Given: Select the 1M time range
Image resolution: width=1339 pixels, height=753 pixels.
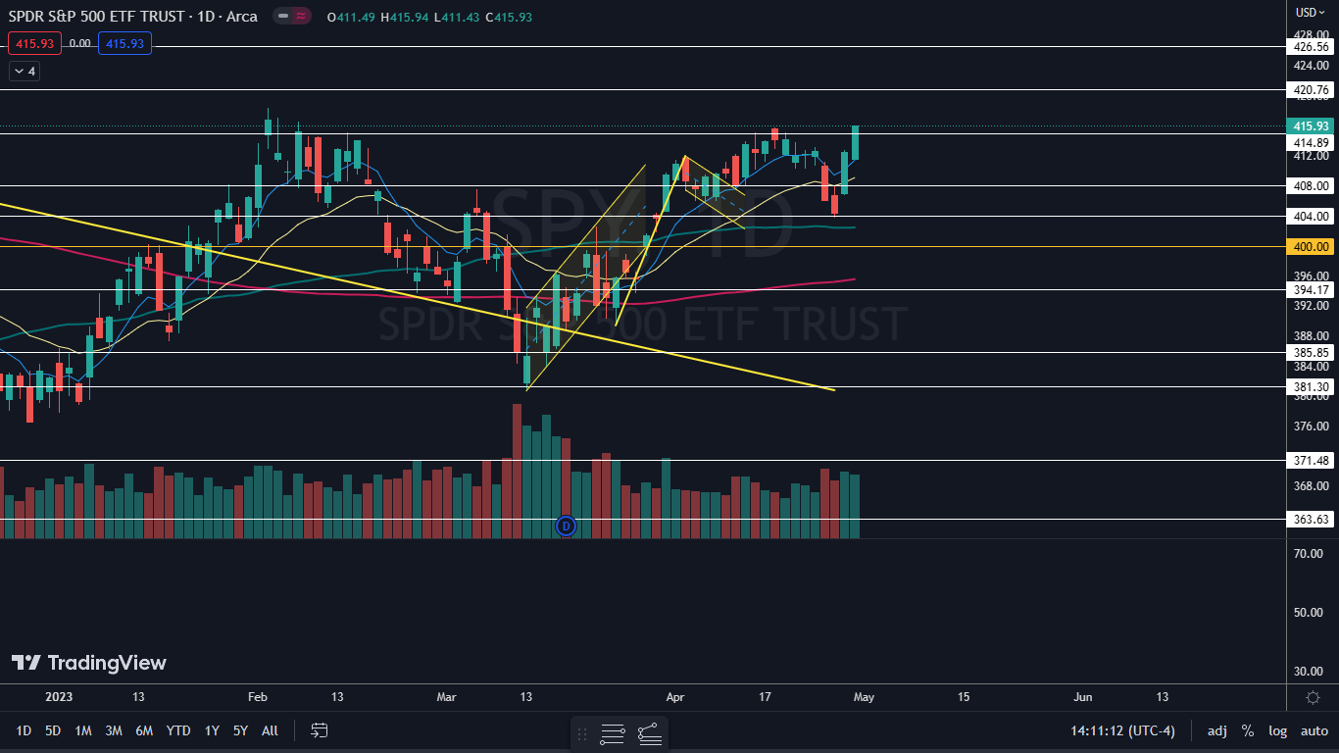Looking at the screenshot, I should [x=83, y=730].
